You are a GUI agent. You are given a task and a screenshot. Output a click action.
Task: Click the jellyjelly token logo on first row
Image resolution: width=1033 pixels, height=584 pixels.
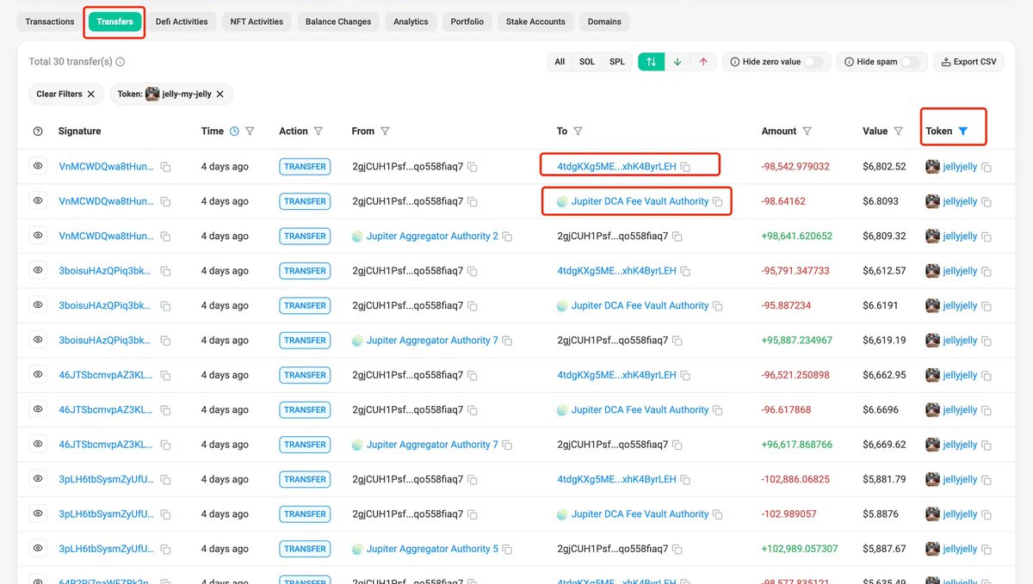pos(932,166)
